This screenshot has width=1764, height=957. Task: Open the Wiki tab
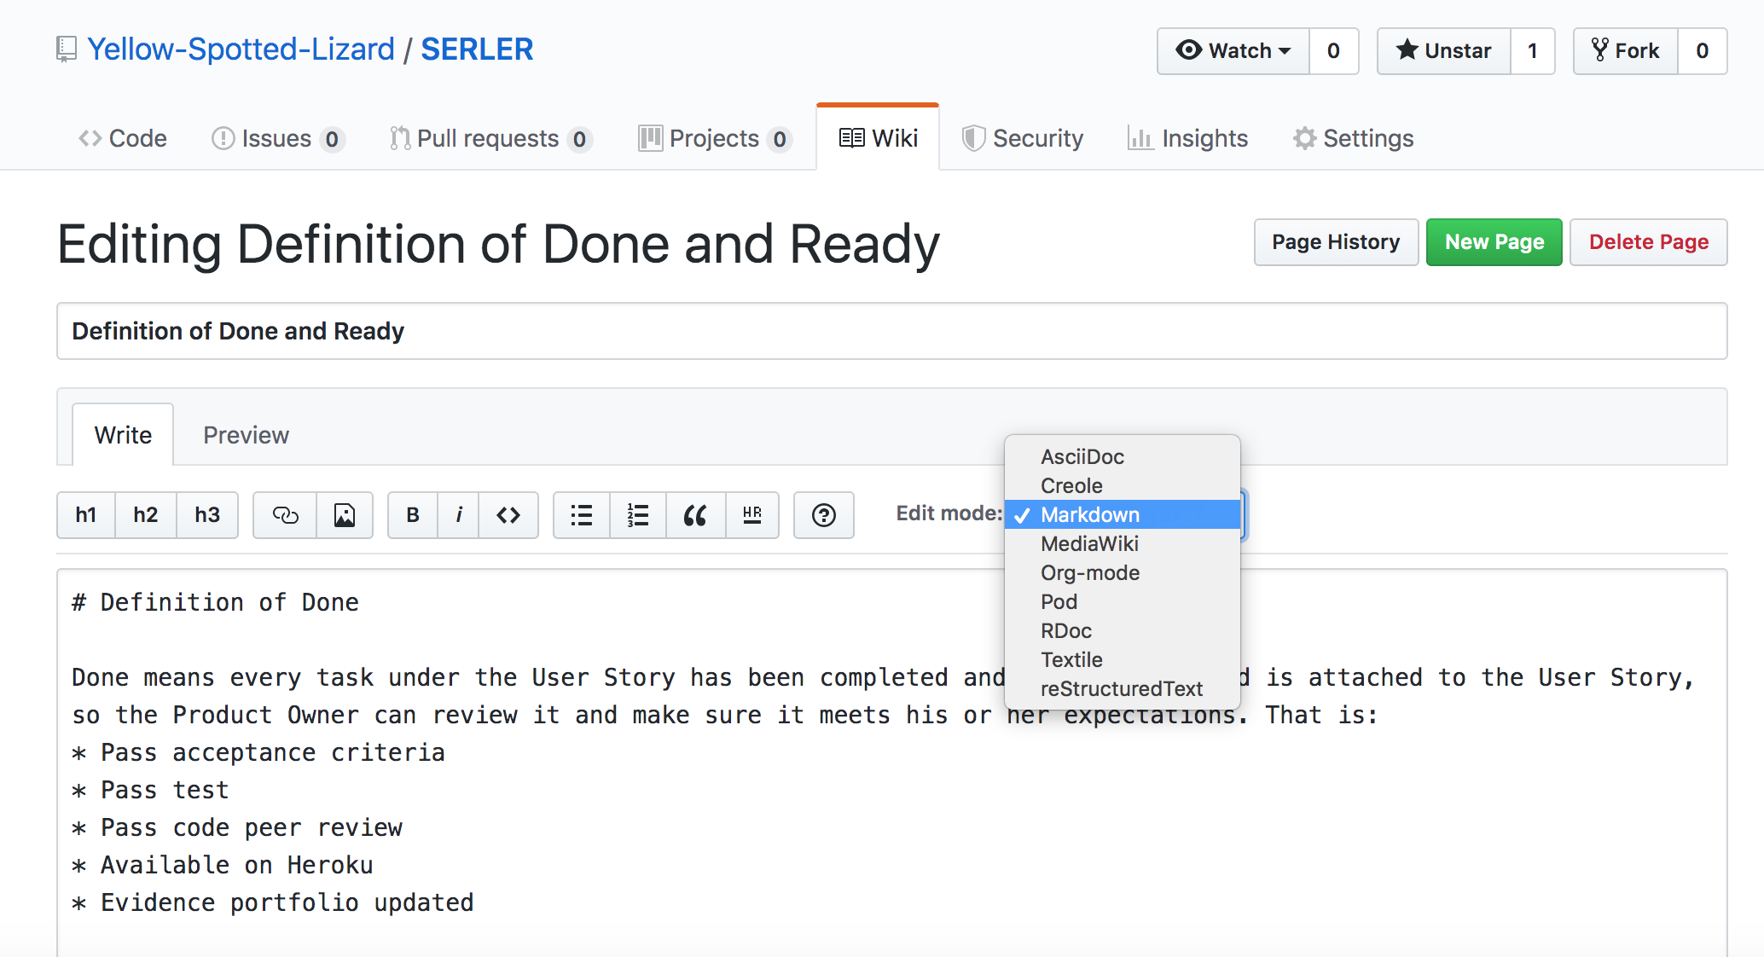click(x=879, y=138)
